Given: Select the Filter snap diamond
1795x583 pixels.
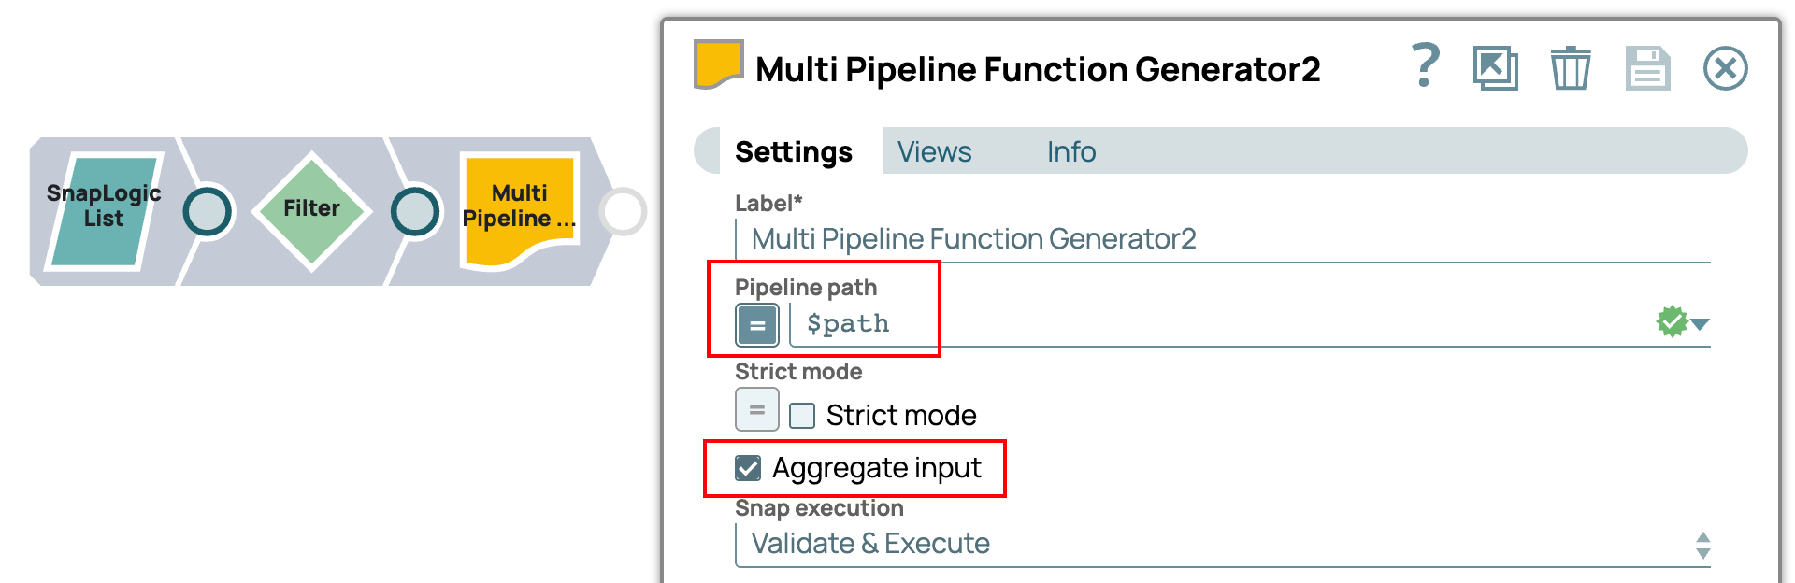Looking at the screenshot, I should (311, 210).
